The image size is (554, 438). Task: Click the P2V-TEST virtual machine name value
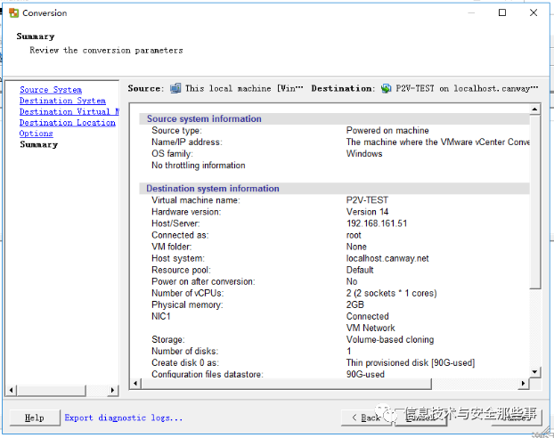[367, 200]
